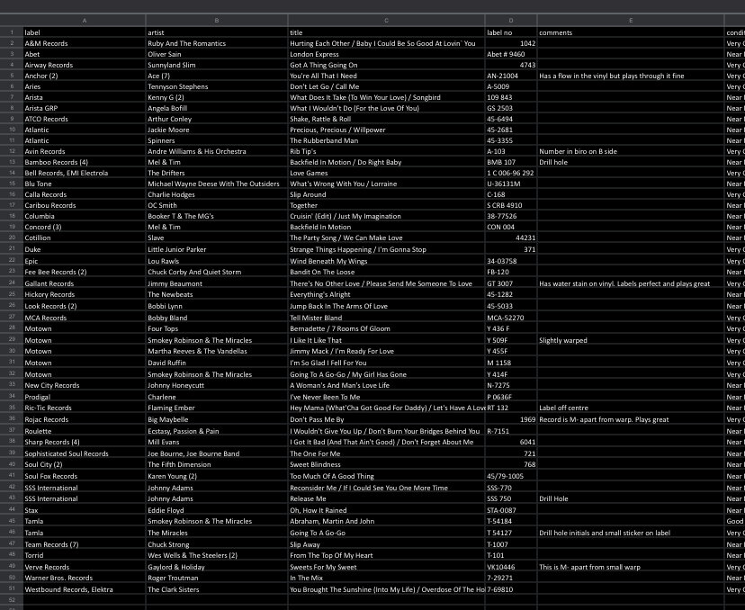Click the 'Sharp Records (4)' cell
This screenshot has height=610, width=745.
pyautogui.click(x=84, y=442)
